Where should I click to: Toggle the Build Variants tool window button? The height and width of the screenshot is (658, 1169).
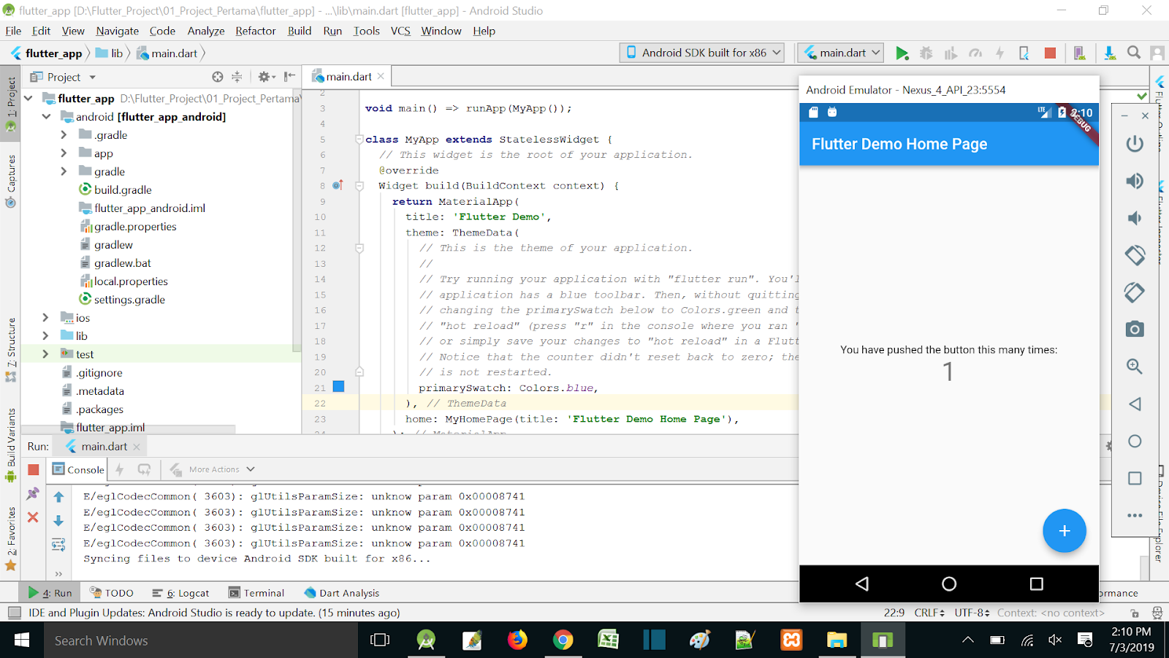pos(11,445)
